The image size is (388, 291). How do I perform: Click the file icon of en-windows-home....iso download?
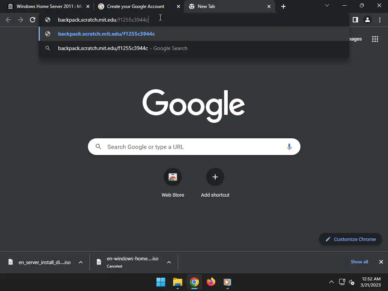click(x=99, y=262)
